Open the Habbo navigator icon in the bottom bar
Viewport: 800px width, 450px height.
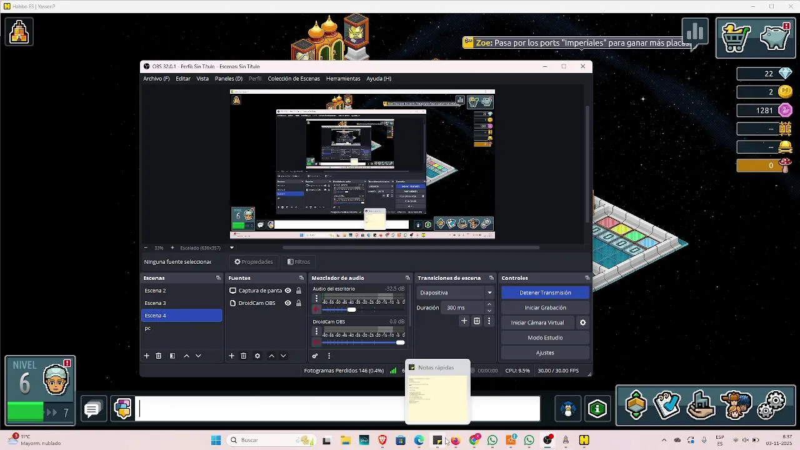[x=636, y=405]
